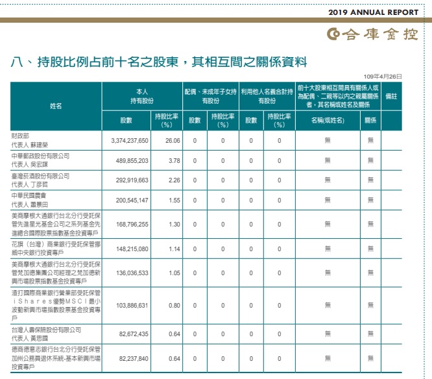The image size is (432, 379).
Task: Click share count 3,374,237,650
Action: [130, 141]
